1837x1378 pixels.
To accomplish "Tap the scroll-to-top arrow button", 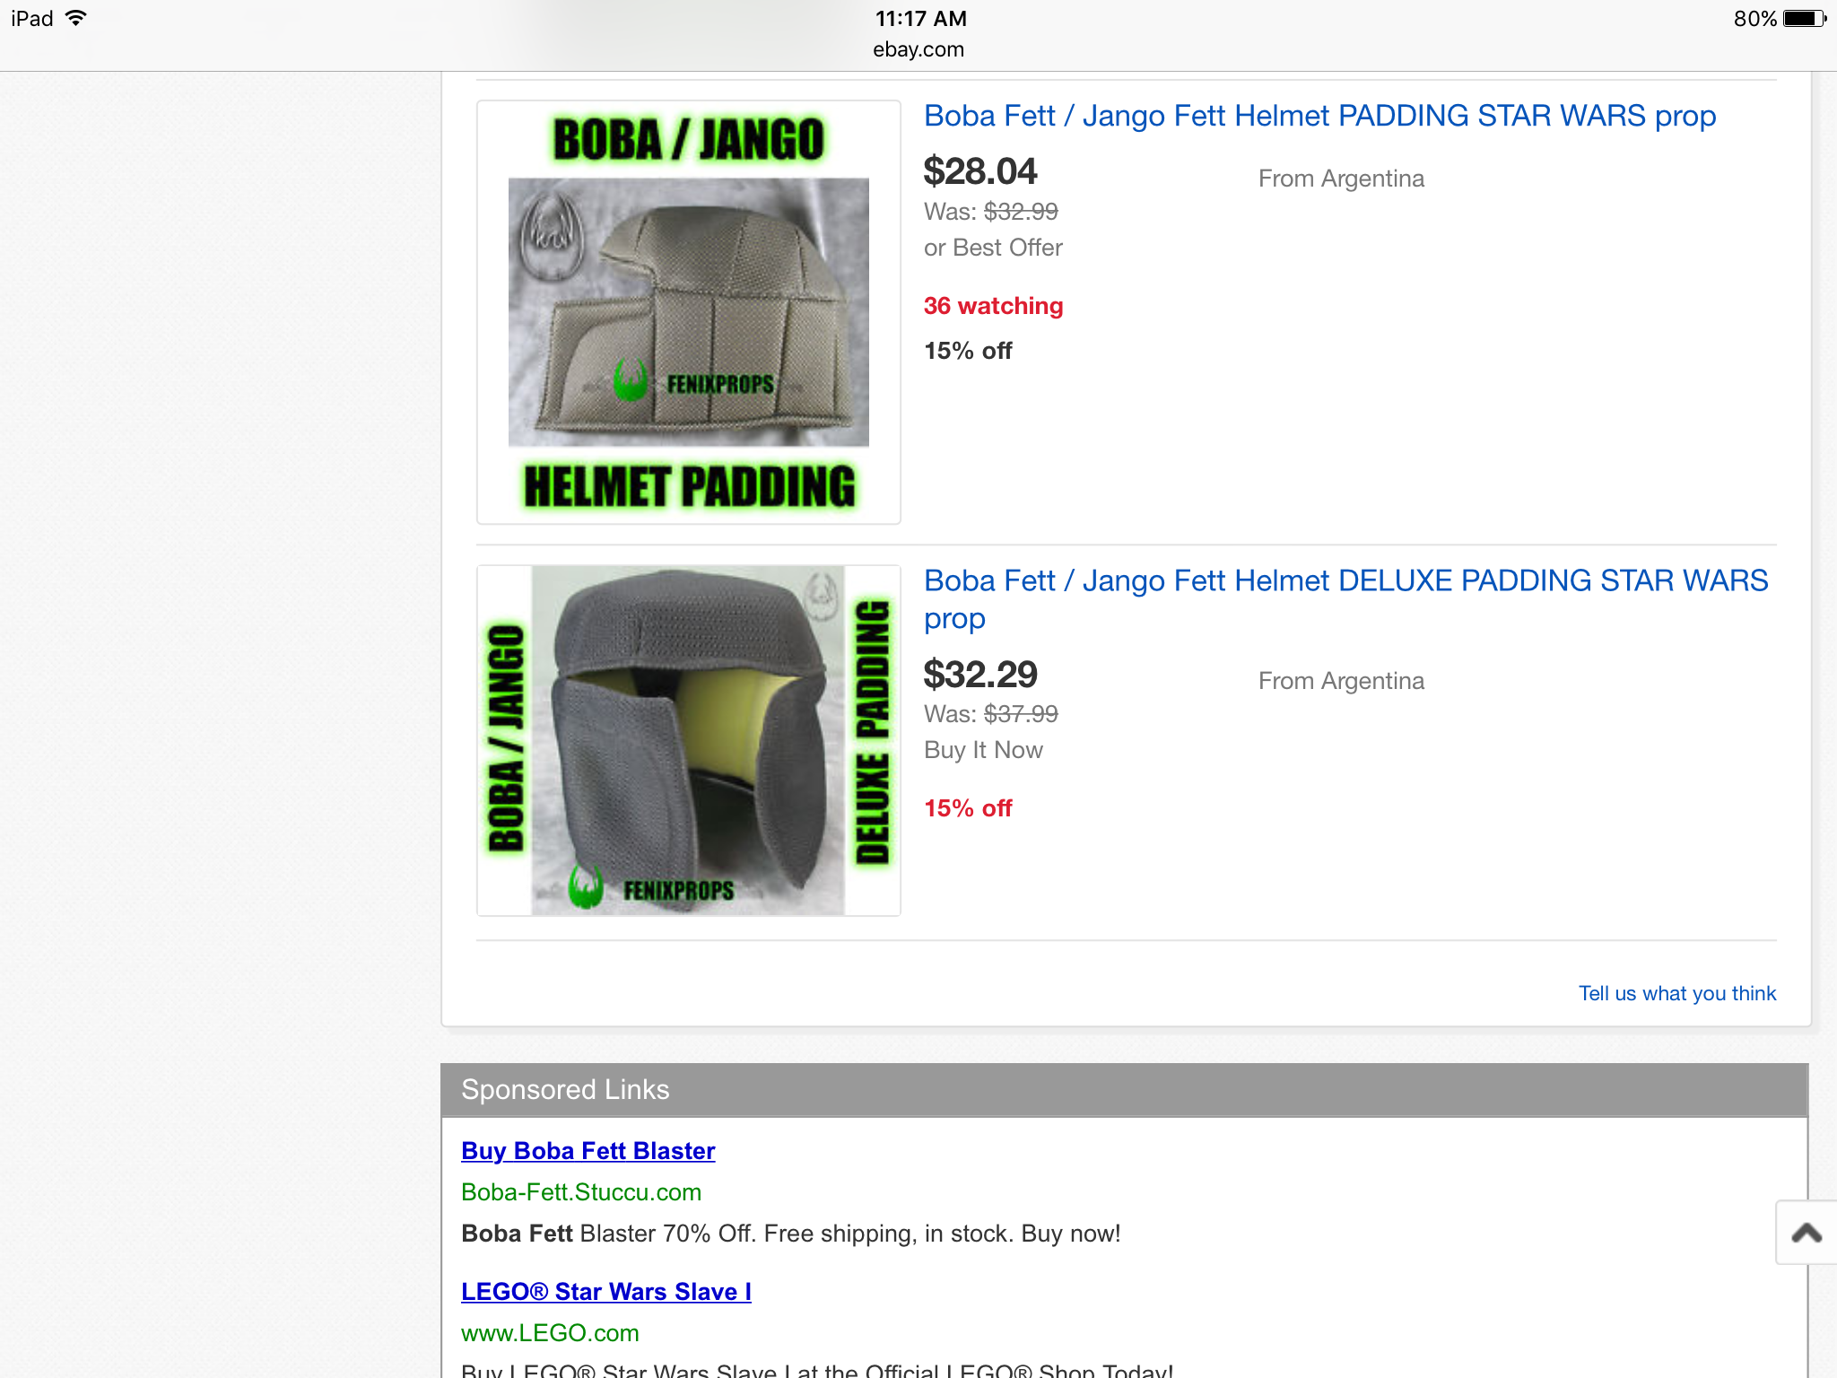I will pos(1807,1233).
